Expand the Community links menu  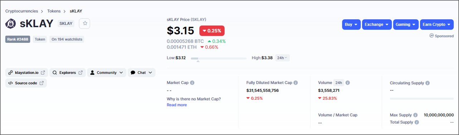[x=107, y=72]
